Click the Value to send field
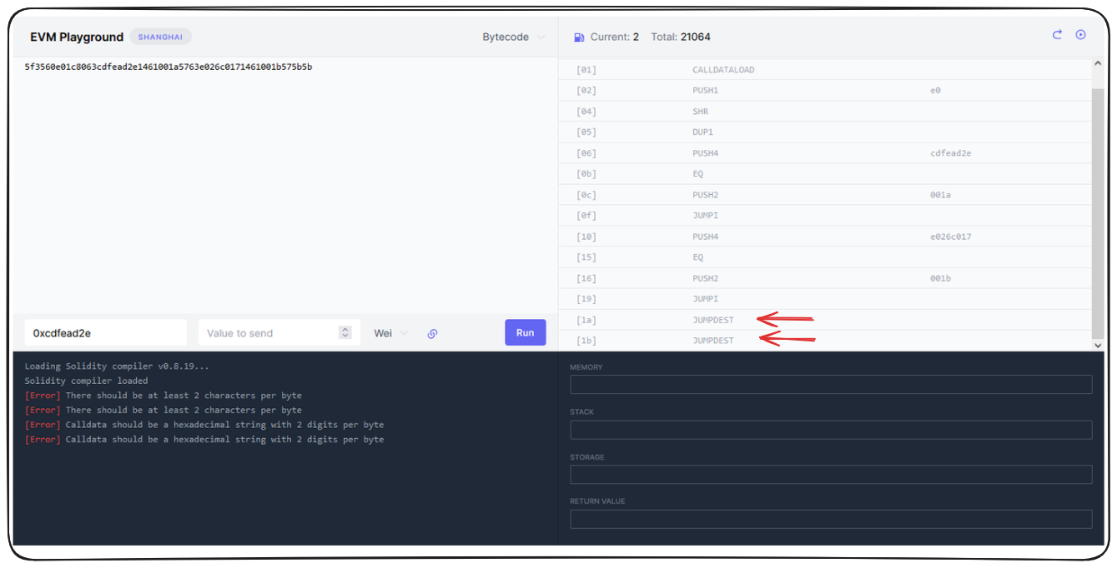 [x=269, y=333]
